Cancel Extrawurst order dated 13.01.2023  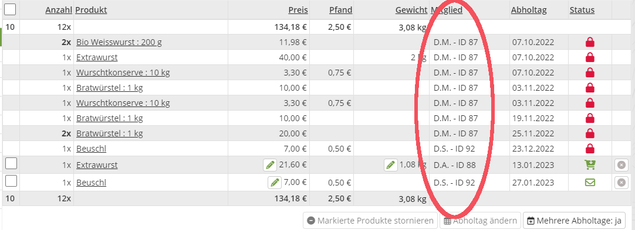(x=621, y=165)
